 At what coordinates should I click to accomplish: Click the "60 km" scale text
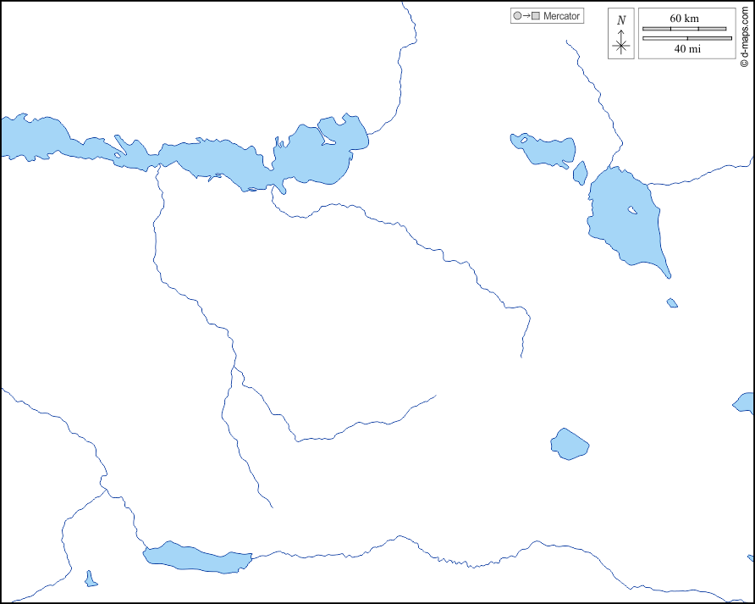(685, 19)
